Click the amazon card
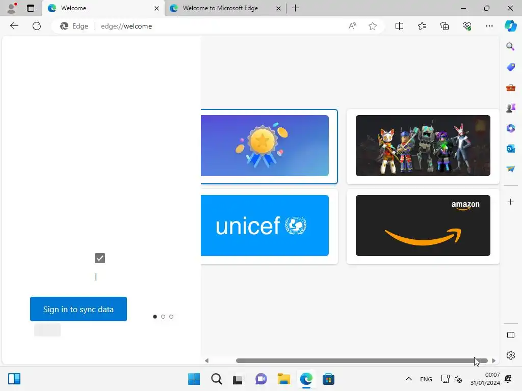The height and width of the screenshot is (391, 522). (423, 227)
